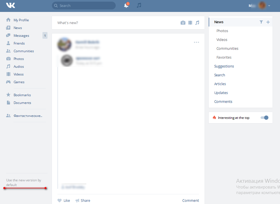
Task: Switch to the Photos news filter
Action: click(222, 31)
